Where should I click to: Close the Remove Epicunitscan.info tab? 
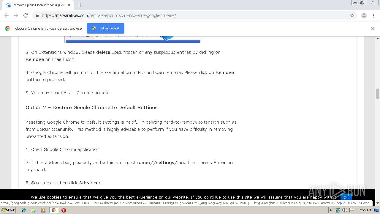click(69, 5)
